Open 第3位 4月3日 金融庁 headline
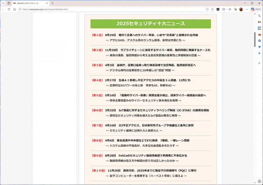263x185 pixels. tap(150, 65)
